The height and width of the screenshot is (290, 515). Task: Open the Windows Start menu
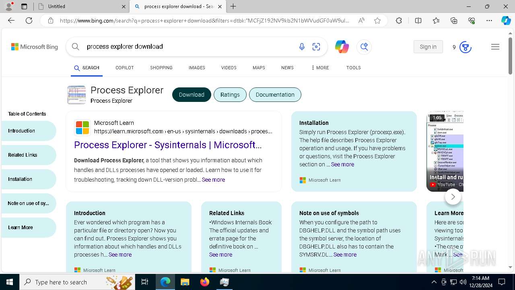10,282
